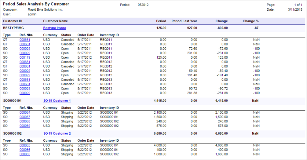Open the SO 19 Customer 2 link

point(57,134)
